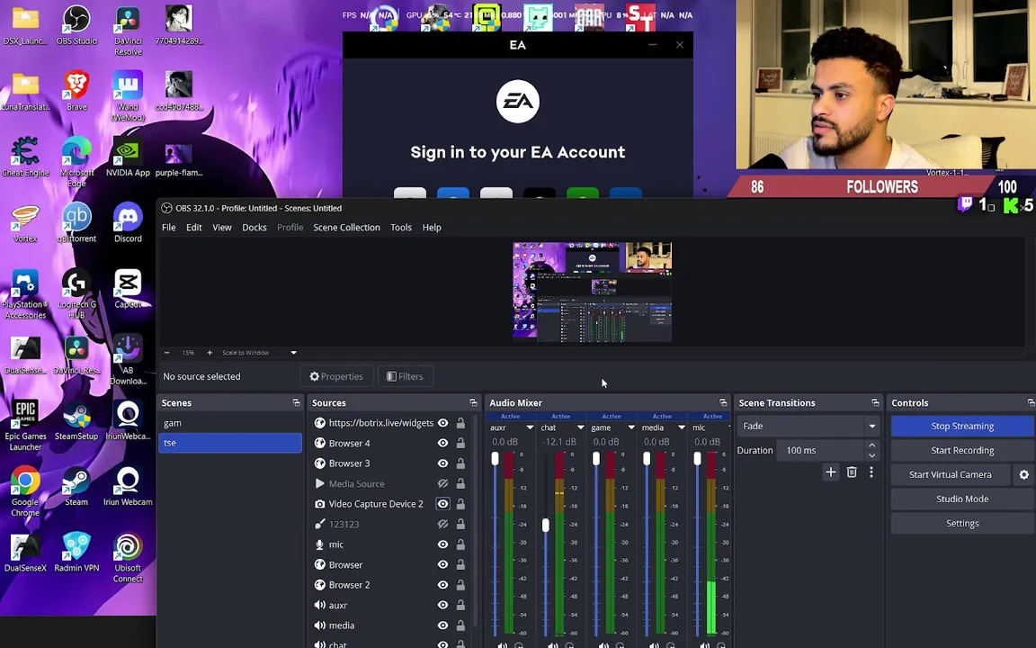The height and width of the screenshot is (648, 1036).
Task: Show the Media Source
Action: click(442, 484)
